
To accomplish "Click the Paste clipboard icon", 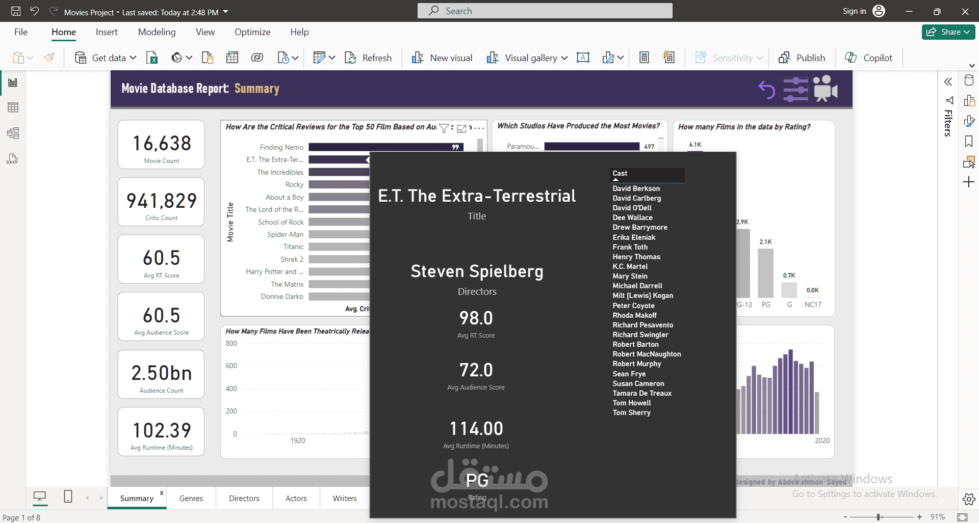I will pyautogui.click(x=18, y=58).
